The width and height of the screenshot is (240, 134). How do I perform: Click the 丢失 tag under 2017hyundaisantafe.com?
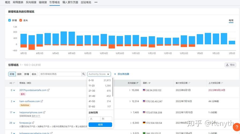(x=23, y=94)
